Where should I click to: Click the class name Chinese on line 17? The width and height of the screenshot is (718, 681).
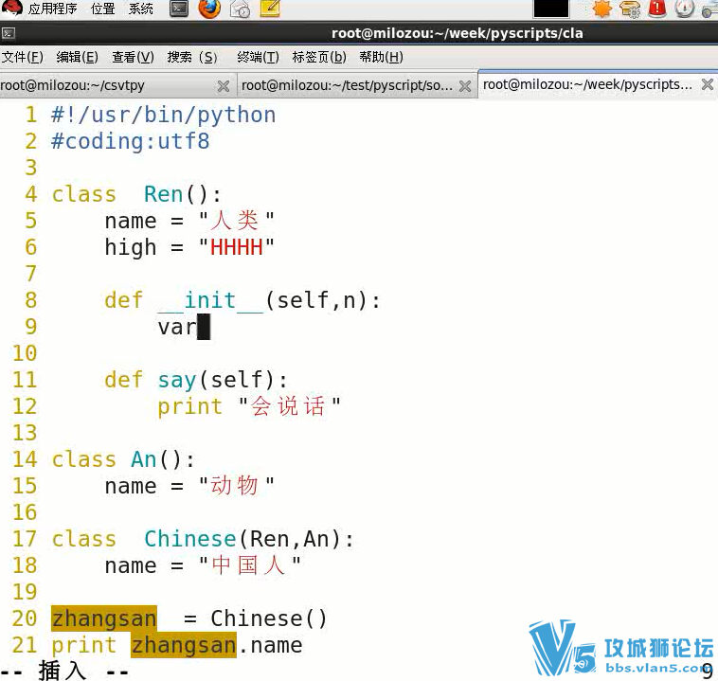click(190, 539)
